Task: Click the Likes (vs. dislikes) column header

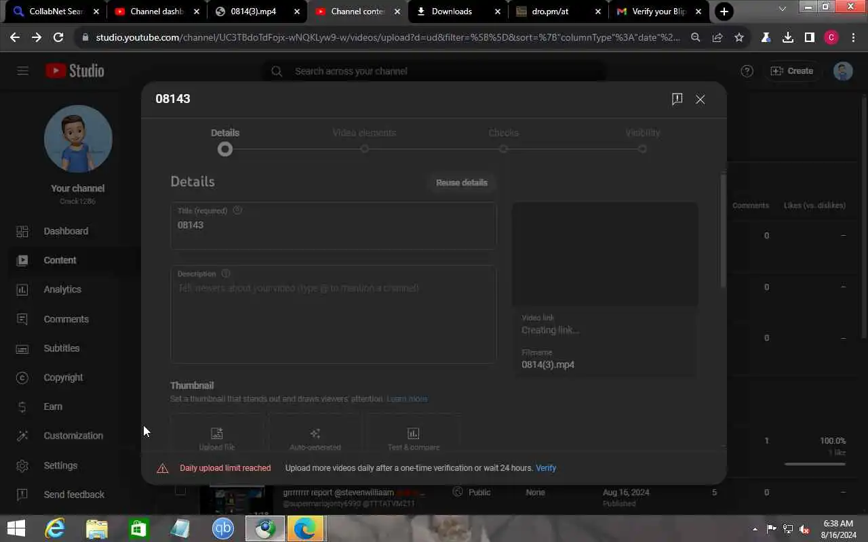Action: point(814,205)
